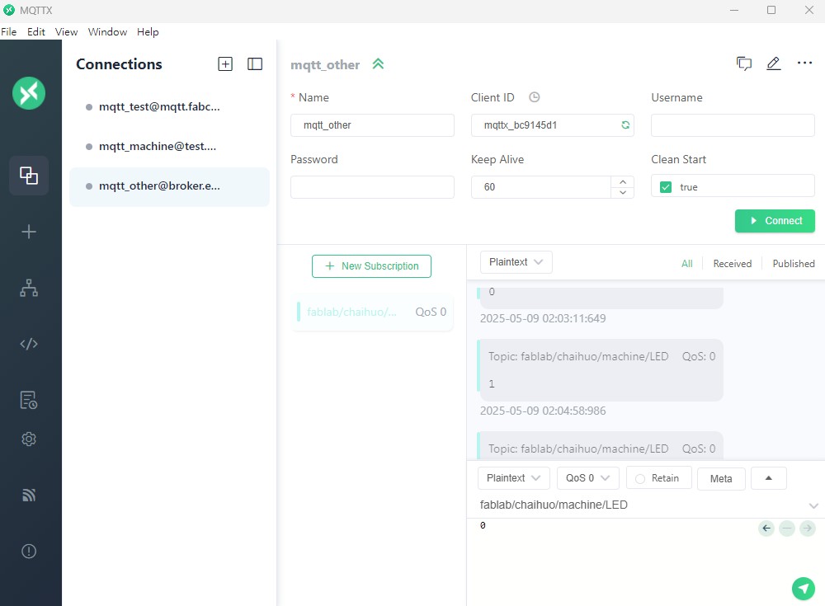Open the received messages Plaintext format dropdown
The image size is (825, 606).
516,262
